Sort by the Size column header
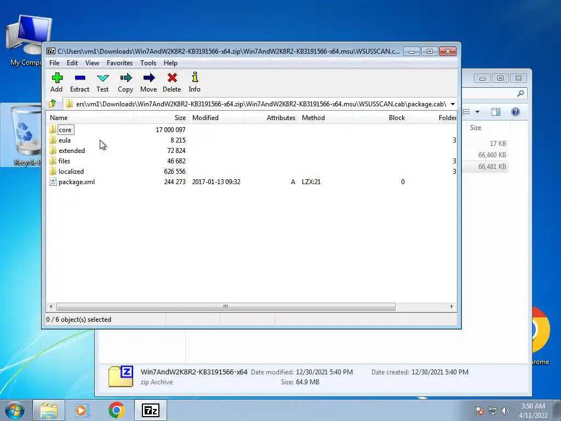 coord(162,118)
